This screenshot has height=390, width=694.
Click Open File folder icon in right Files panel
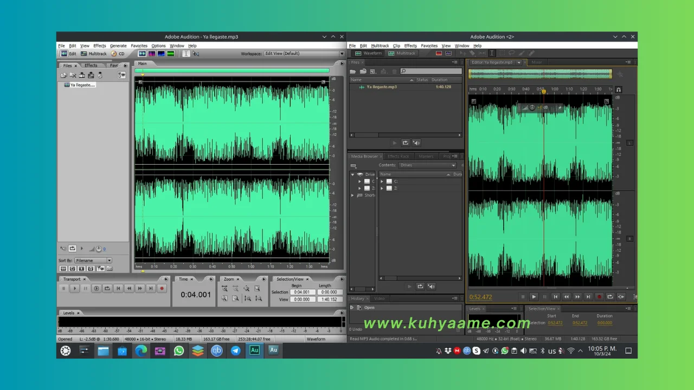click(354, 71)
